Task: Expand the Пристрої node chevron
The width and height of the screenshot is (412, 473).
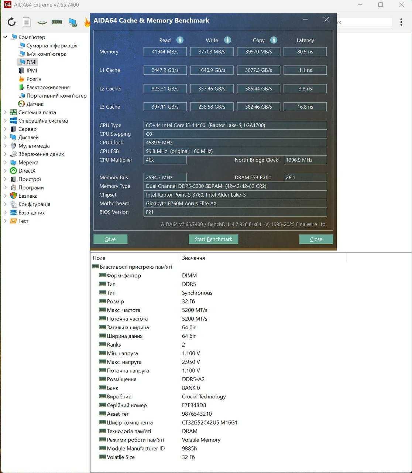Action: click(6, 179)
